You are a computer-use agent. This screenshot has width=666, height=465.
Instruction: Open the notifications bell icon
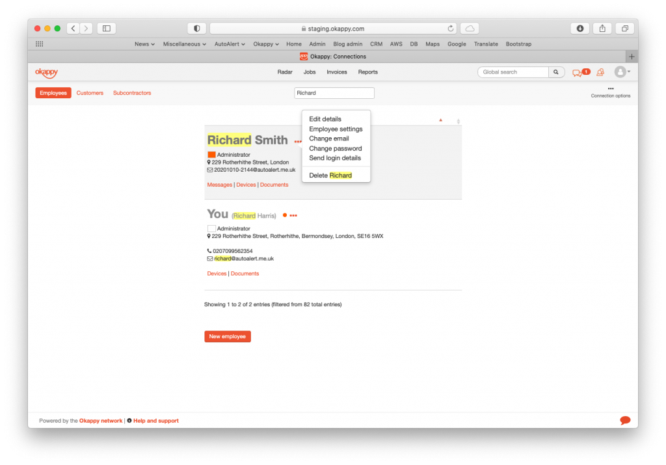click(600, 72)
